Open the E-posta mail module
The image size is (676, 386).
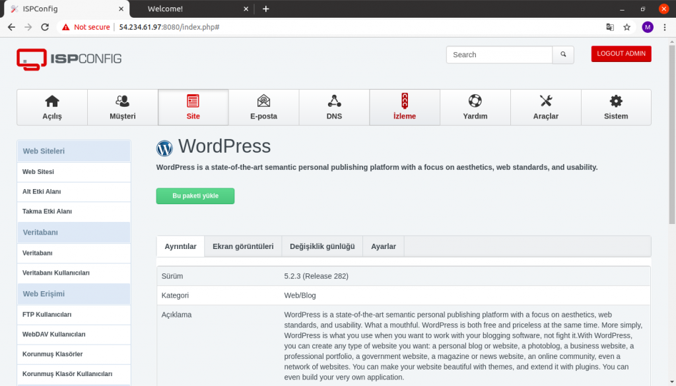[263, 107]
